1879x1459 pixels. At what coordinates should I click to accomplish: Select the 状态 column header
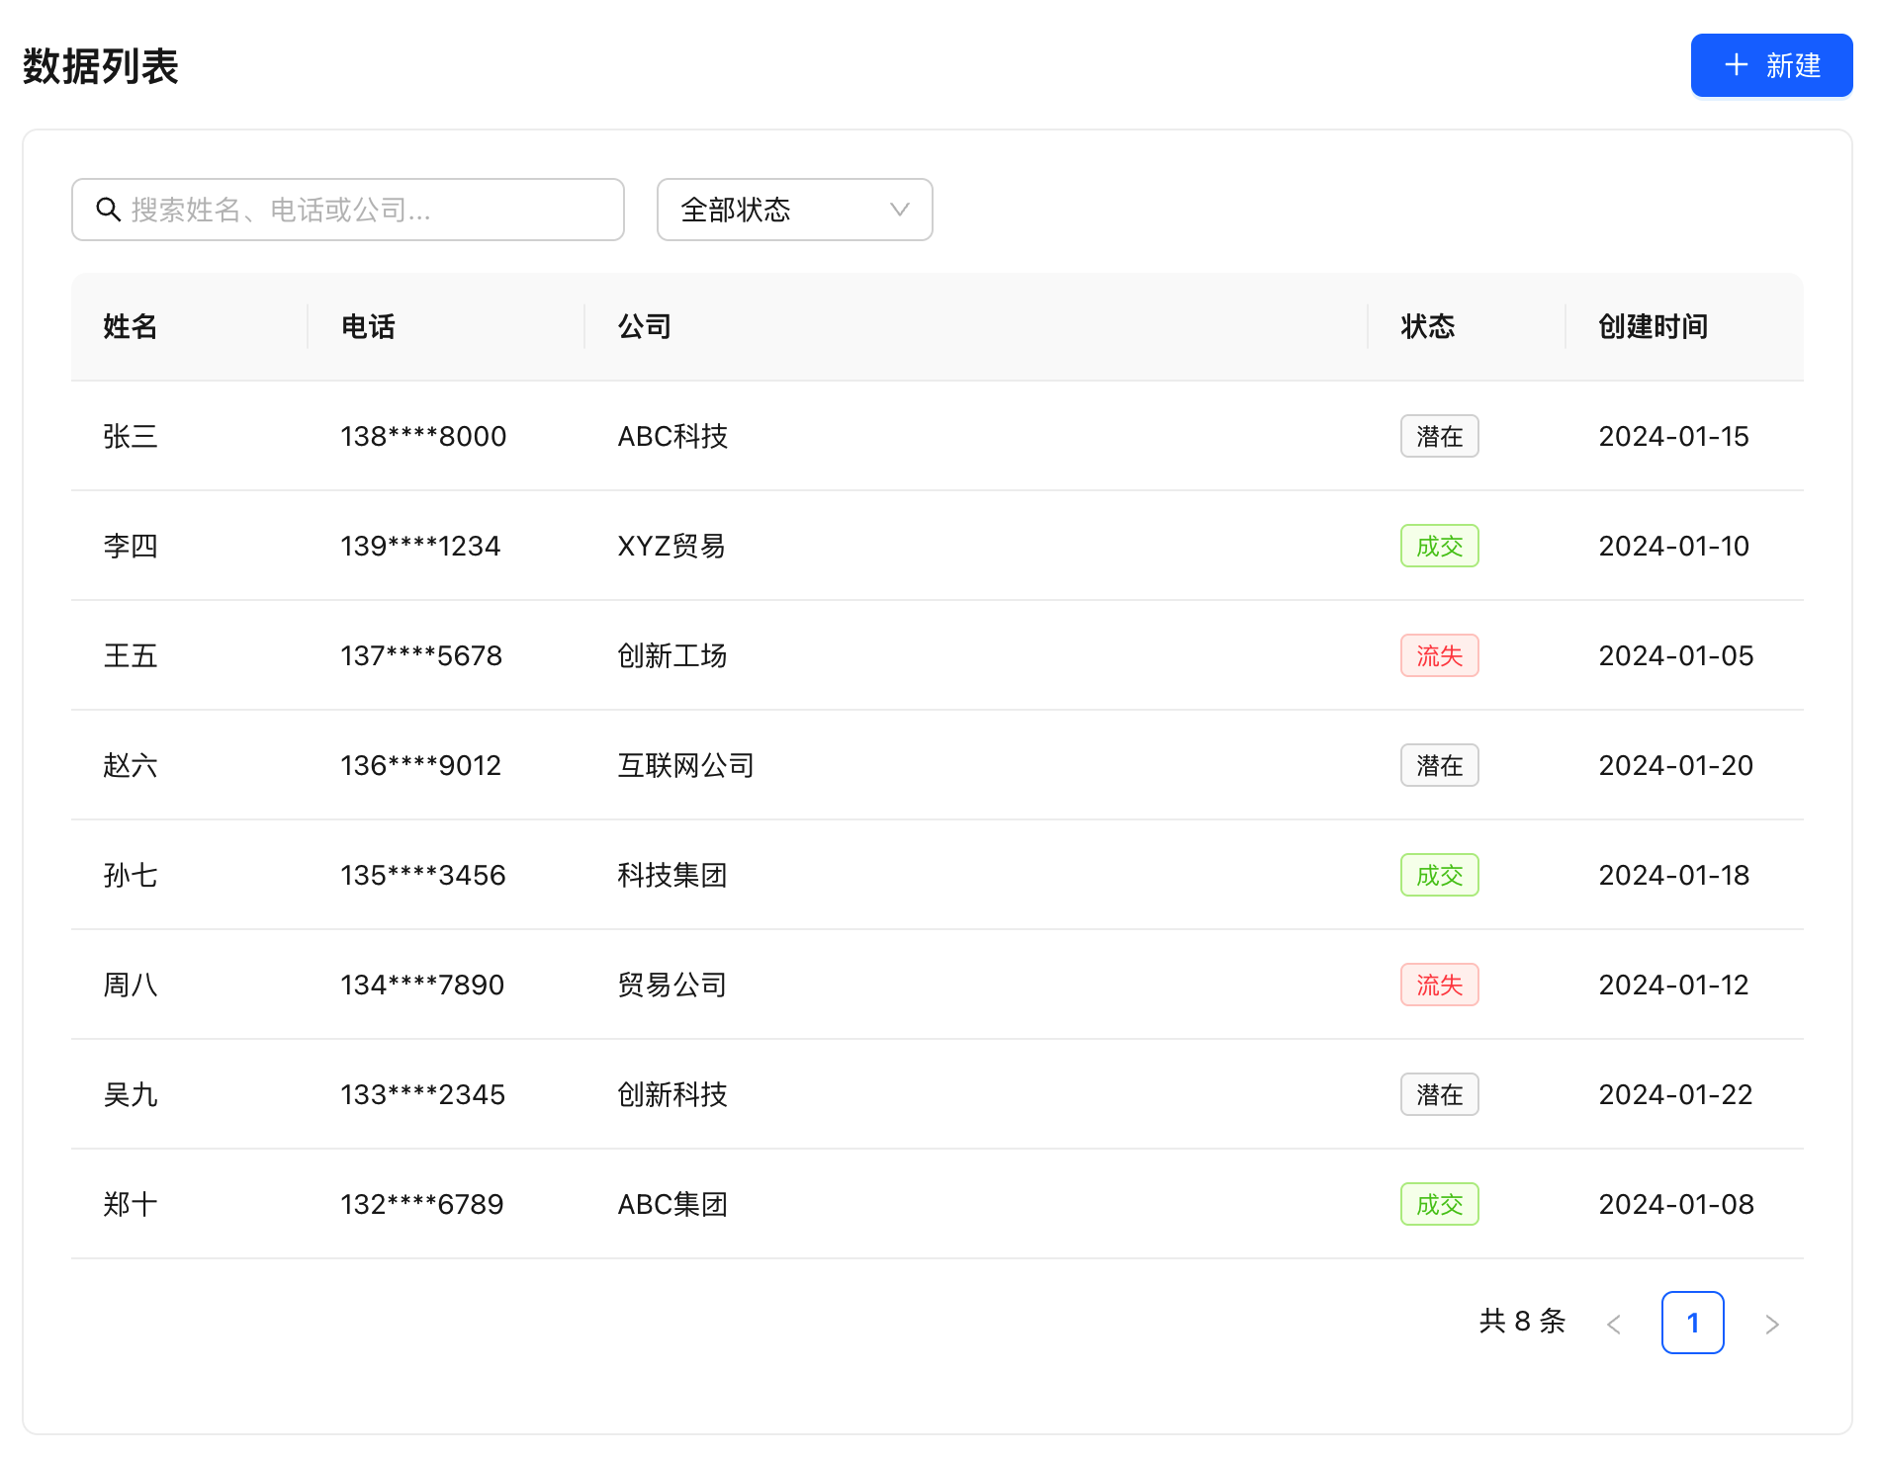click(1428, 327)
